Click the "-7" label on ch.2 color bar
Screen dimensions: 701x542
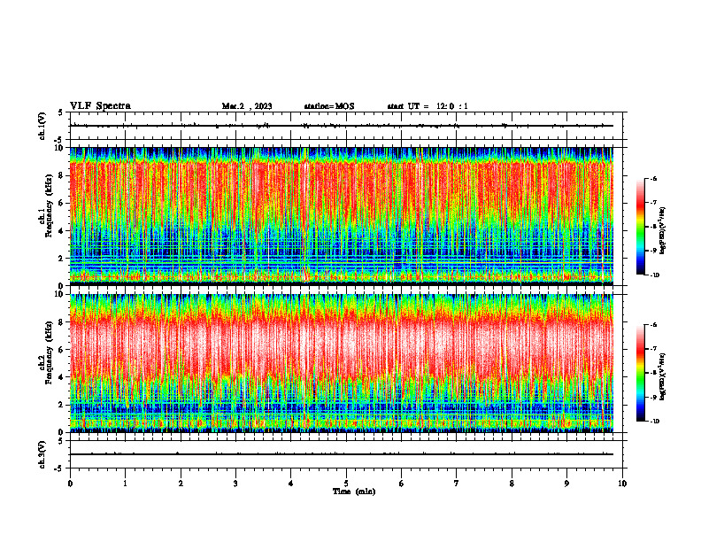(653, 349)
